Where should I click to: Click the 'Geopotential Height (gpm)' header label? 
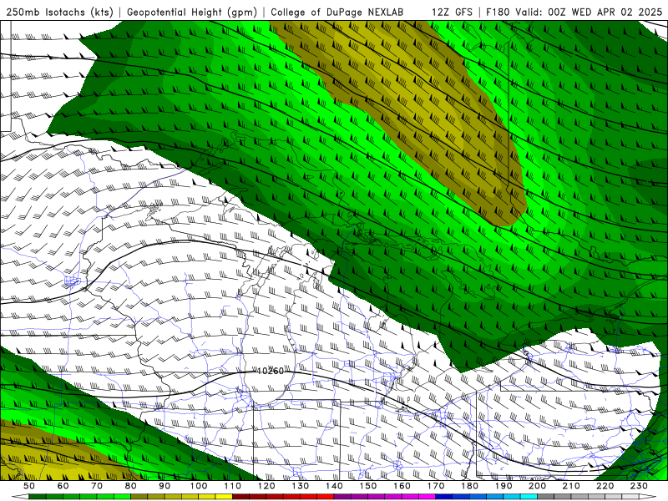pyautogui.click(x=192, y=12)
